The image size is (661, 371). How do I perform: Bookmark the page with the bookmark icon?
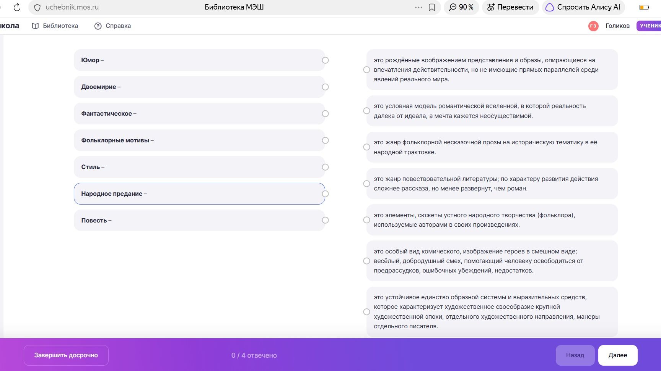432,7
